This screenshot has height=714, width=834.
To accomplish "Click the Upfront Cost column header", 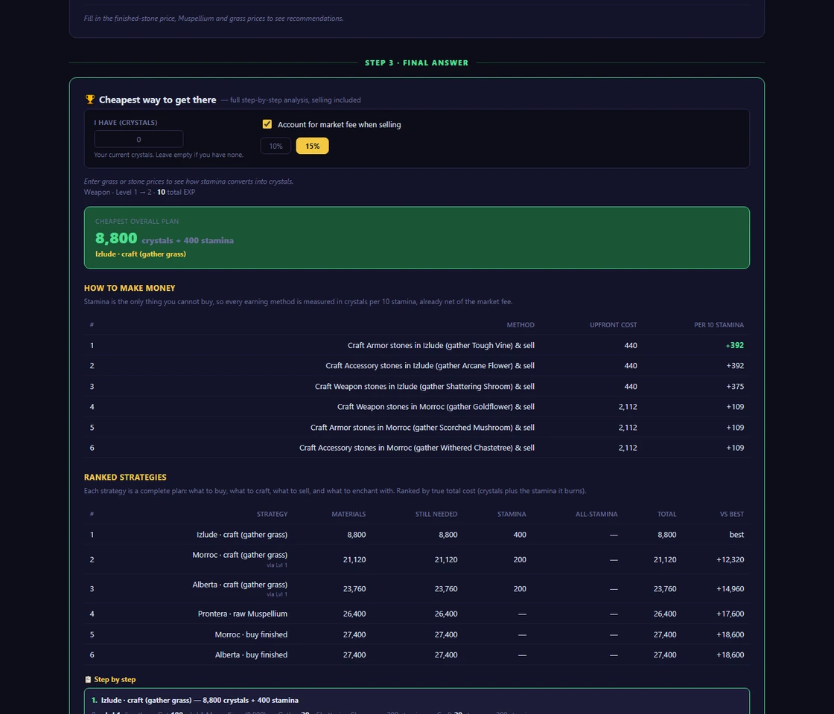I will pyautogui.click(x=613, y=325).
